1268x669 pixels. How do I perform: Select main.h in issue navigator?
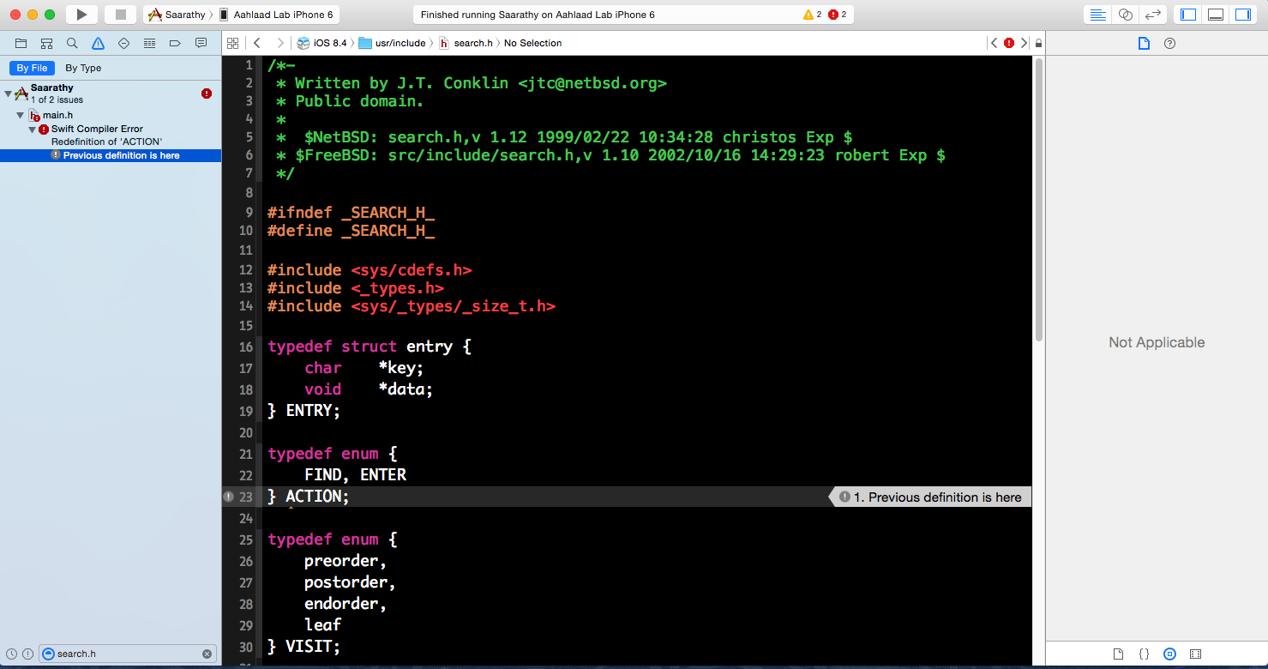[x=111, y=115]
